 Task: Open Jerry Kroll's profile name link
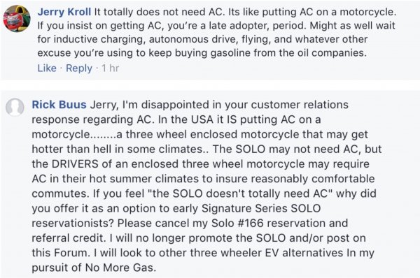(x=64, y=12)
